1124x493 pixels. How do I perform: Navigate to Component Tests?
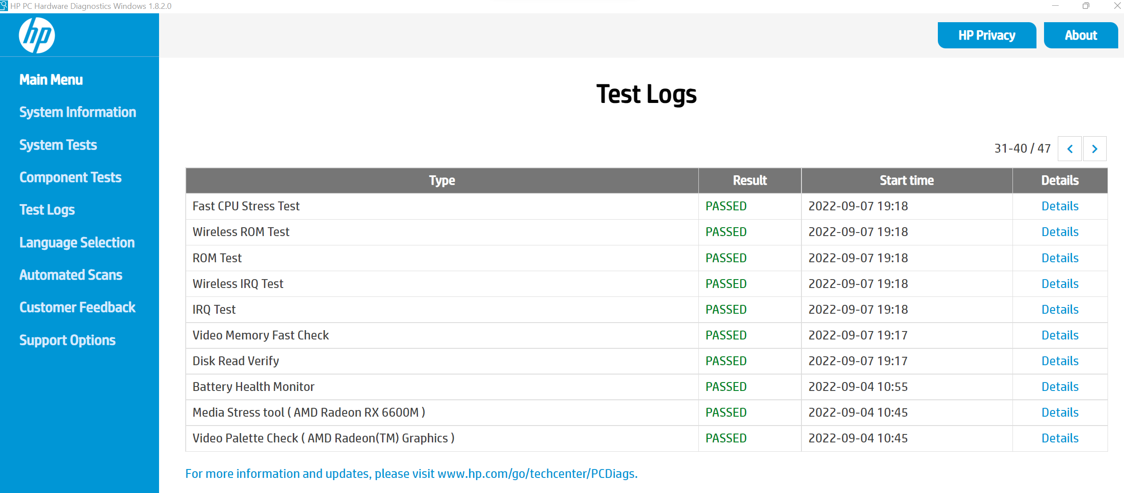click(x=70, y=177)
